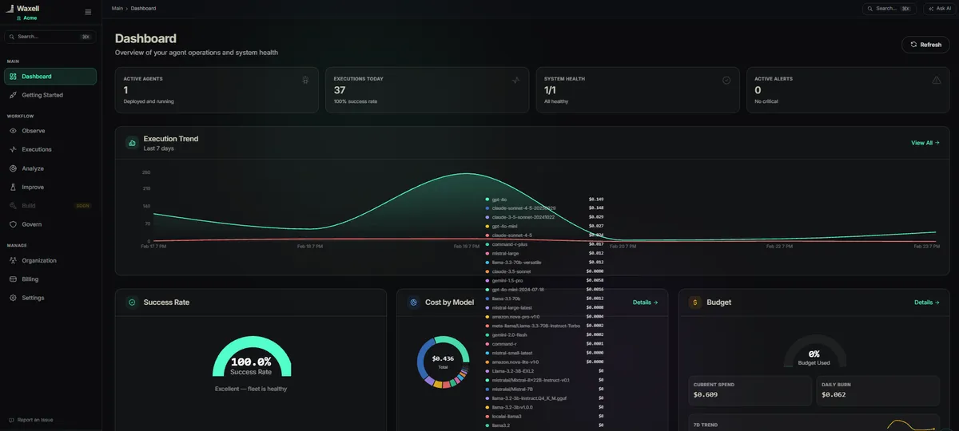Click the Feb 23 7 PM axis label
The height and width of the screenshot is (431, 959).
(x=927, y=247)
